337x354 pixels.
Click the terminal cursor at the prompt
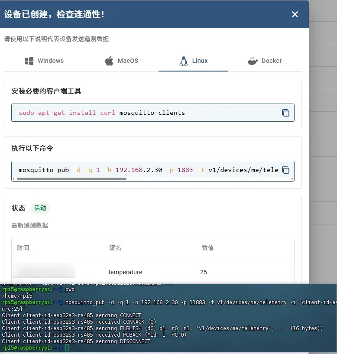[67, 348]
